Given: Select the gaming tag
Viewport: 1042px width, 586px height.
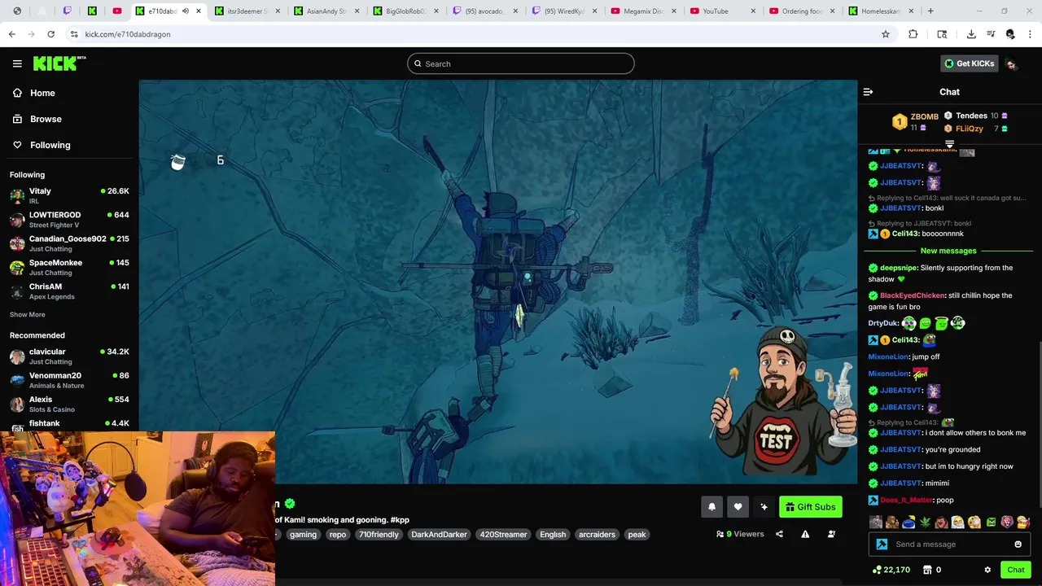Looking at the screenshot, I should click(303, 534).
